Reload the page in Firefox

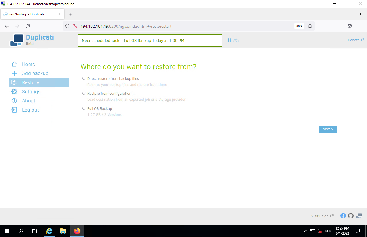(28, 26)
